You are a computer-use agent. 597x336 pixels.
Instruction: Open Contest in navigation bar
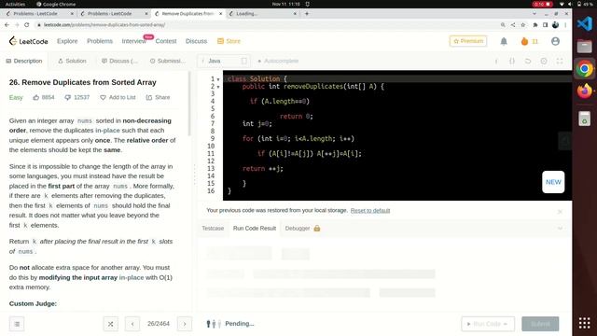coord(166,41)
